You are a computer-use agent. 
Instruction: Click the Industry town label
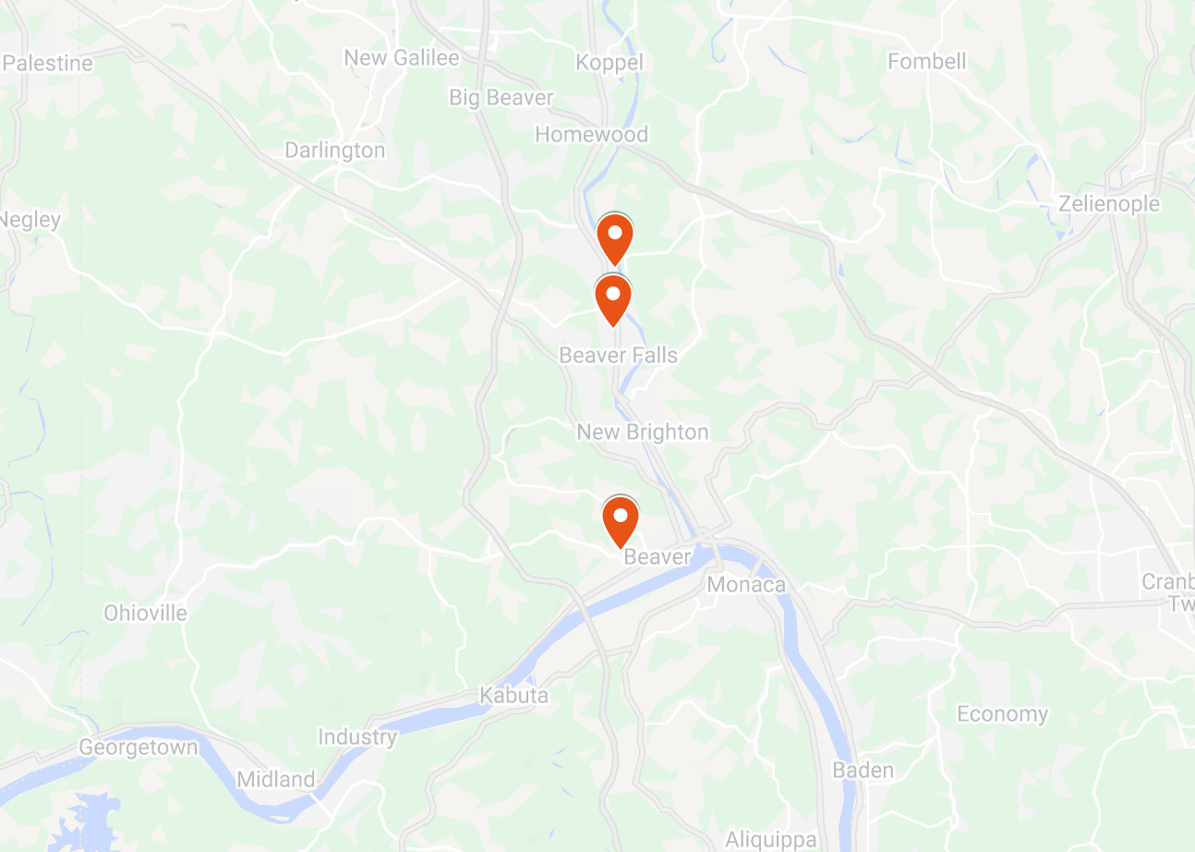[x=357, y=737]
